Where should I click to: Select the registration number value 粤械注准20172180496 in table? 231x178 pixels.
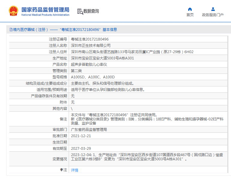click(90, 39)
